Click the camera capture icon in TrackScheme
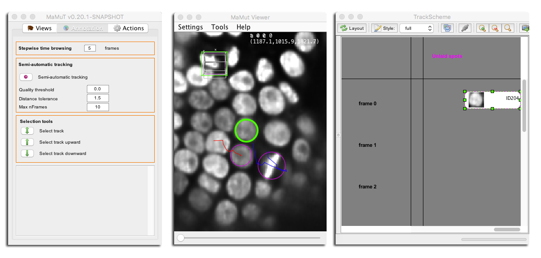541x258 pixels. click(x=525, y=28)
